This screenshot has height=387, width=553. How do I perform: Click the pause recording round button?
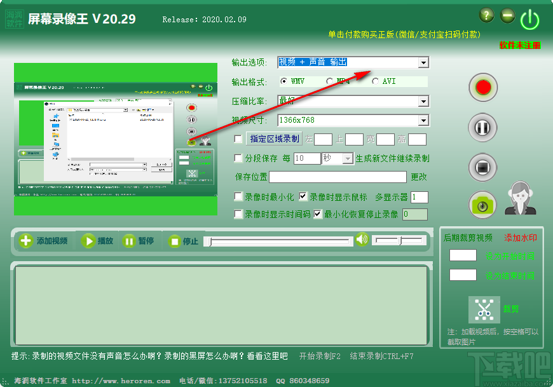[482, 127]
